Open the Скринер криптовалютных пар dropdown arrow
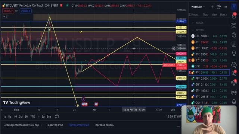Image resolution: width=239 pixels, height=134 pixels. [x=41, y=125]
